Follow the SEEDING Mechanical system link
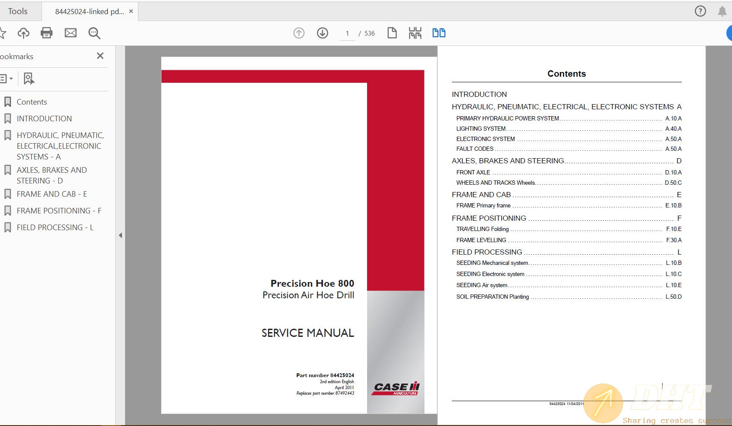Image resolution: width=732 pixels, height=426 pixels. coord(569,263)
